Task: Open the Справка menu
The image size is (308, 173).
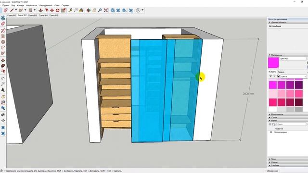Action: click(65, 5)
